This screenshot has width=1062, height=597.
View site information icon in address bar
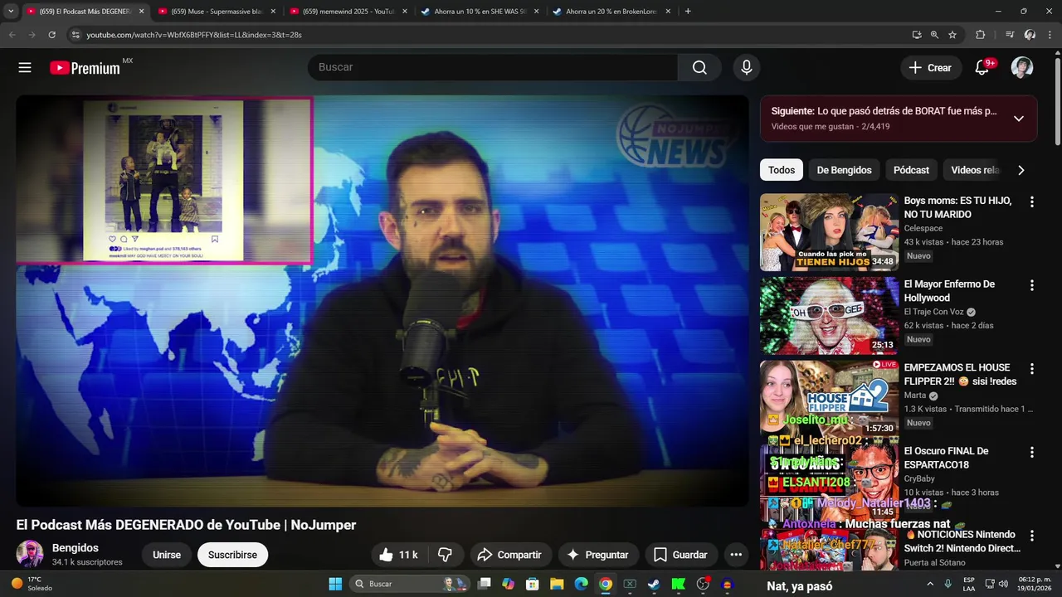coord(76,35)
